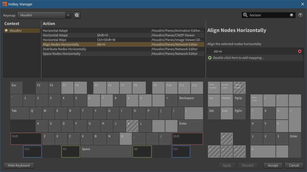Click the Discard button

(248, 165)
